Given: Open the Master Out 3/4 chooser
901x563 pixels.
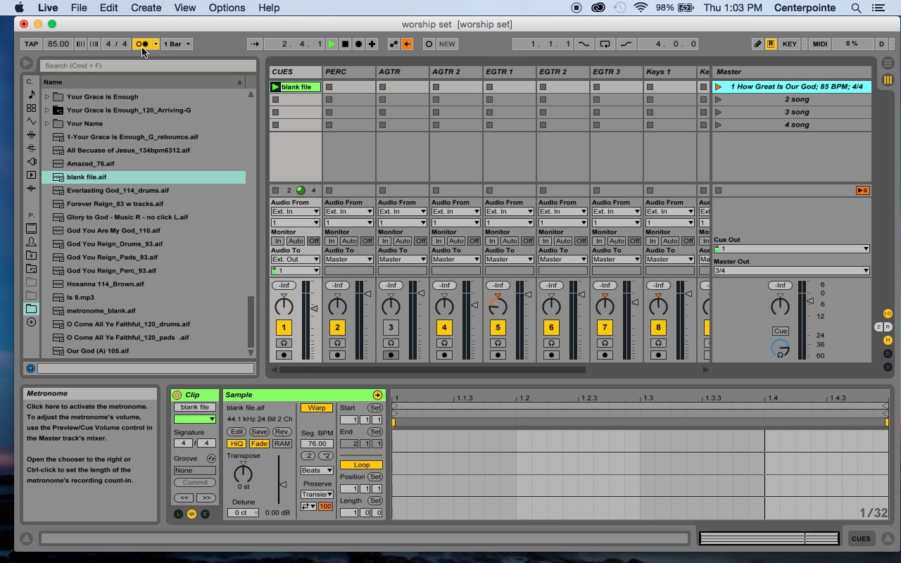Looking at the screenshot, I should pos(791,271).
